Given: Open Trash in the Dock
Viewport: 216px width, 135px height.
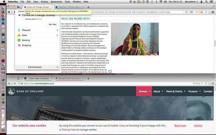Looking at the screenshot, I should pos(3,130).
